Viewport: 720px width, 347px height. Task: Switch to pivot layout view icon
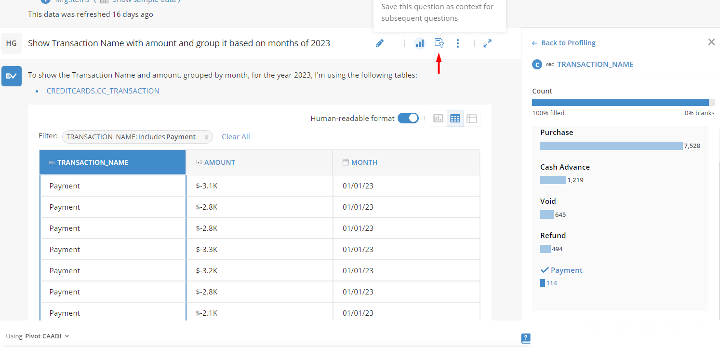click(x=472, y=118)
